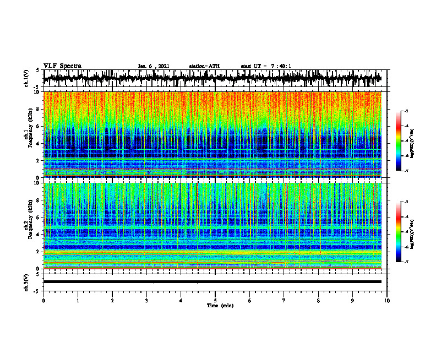The image size is (436, 337).
Task: Click the "station=ATH" header label
Action: [x=204, y=66]
